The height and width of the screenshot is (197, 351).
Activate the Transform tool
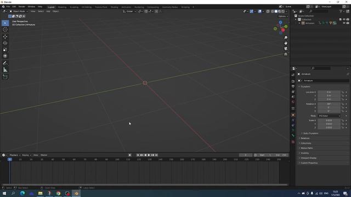(5, 56)
